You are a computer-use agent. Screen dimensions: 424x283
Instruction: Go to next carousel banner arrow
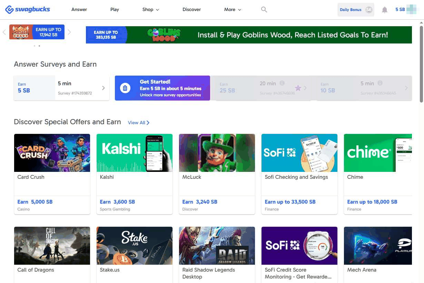click(x=69, y=32)
